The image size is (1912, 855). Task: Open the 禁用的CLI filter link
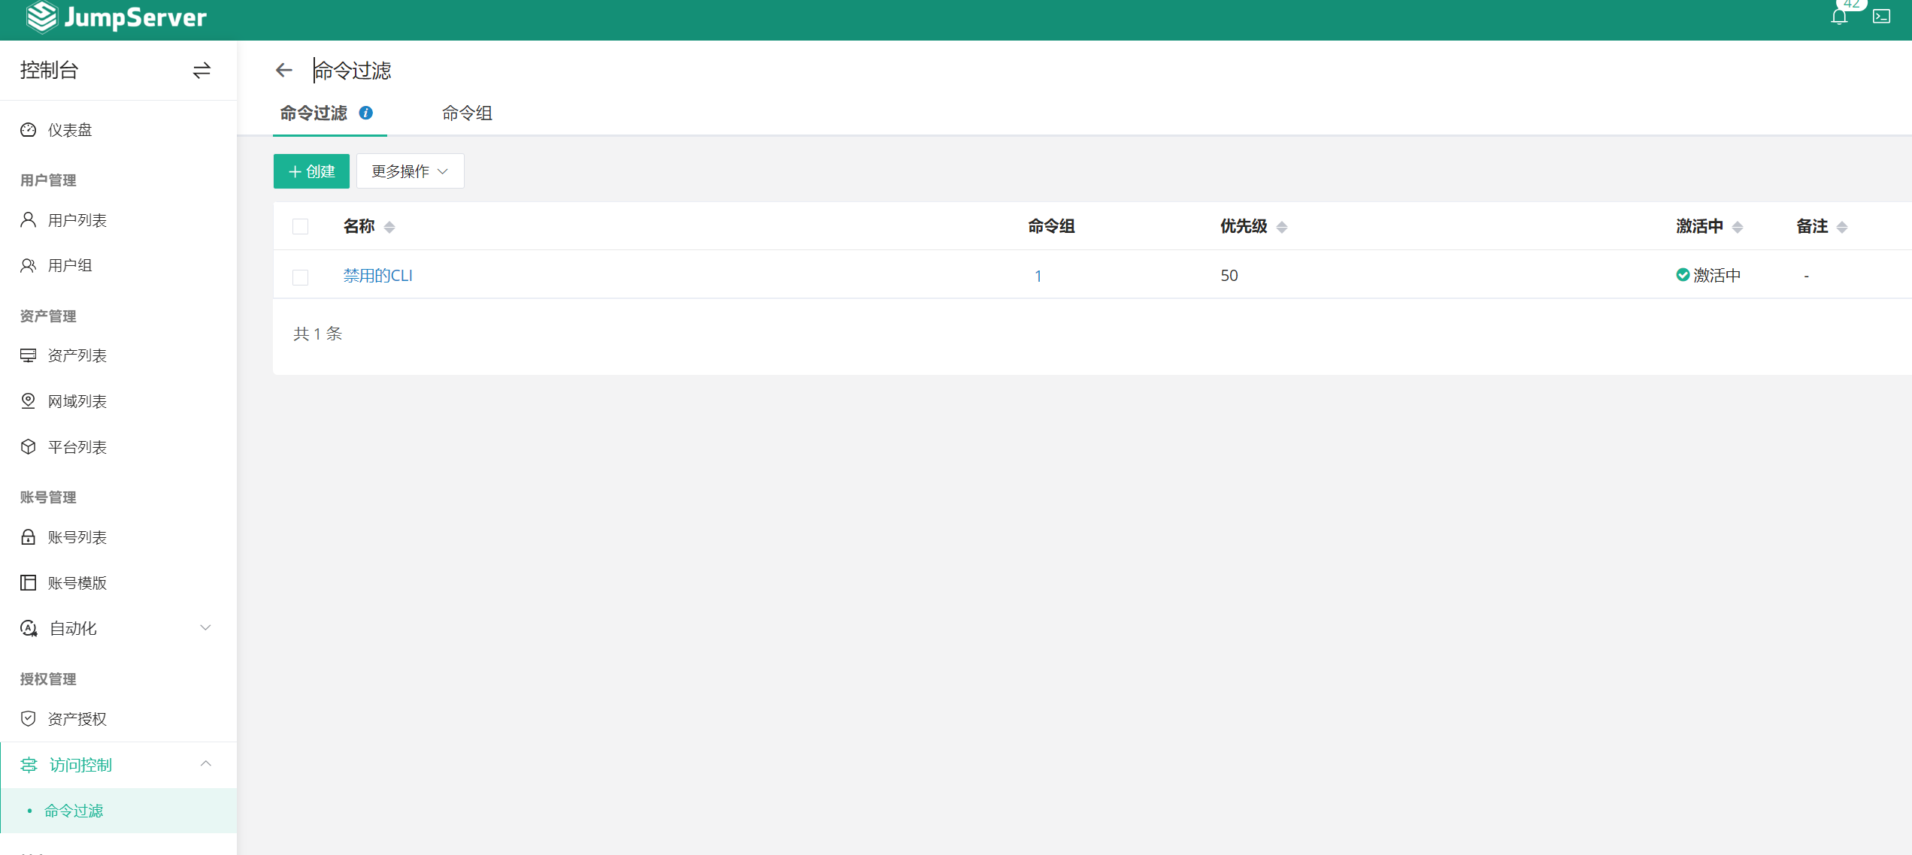[377, 276]
